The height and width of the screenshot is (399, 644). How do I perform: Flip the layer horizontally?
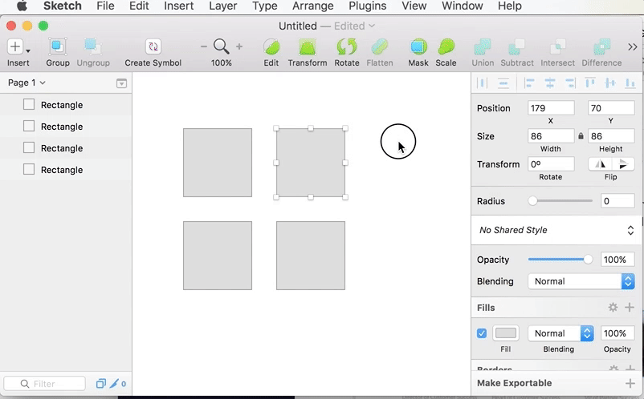pos(600,164)
